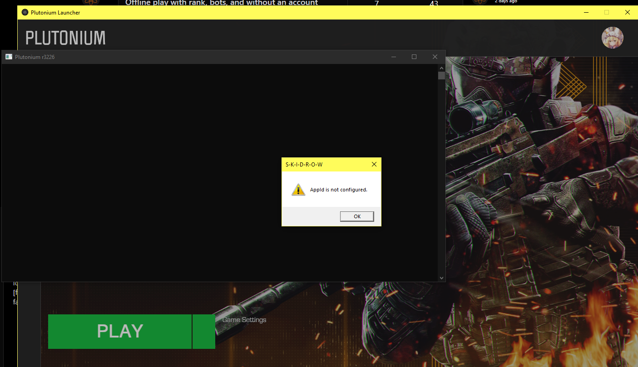Open Game Settings in the launcher
This screenshot has width=638, height=367.
(x=244, y=320)
